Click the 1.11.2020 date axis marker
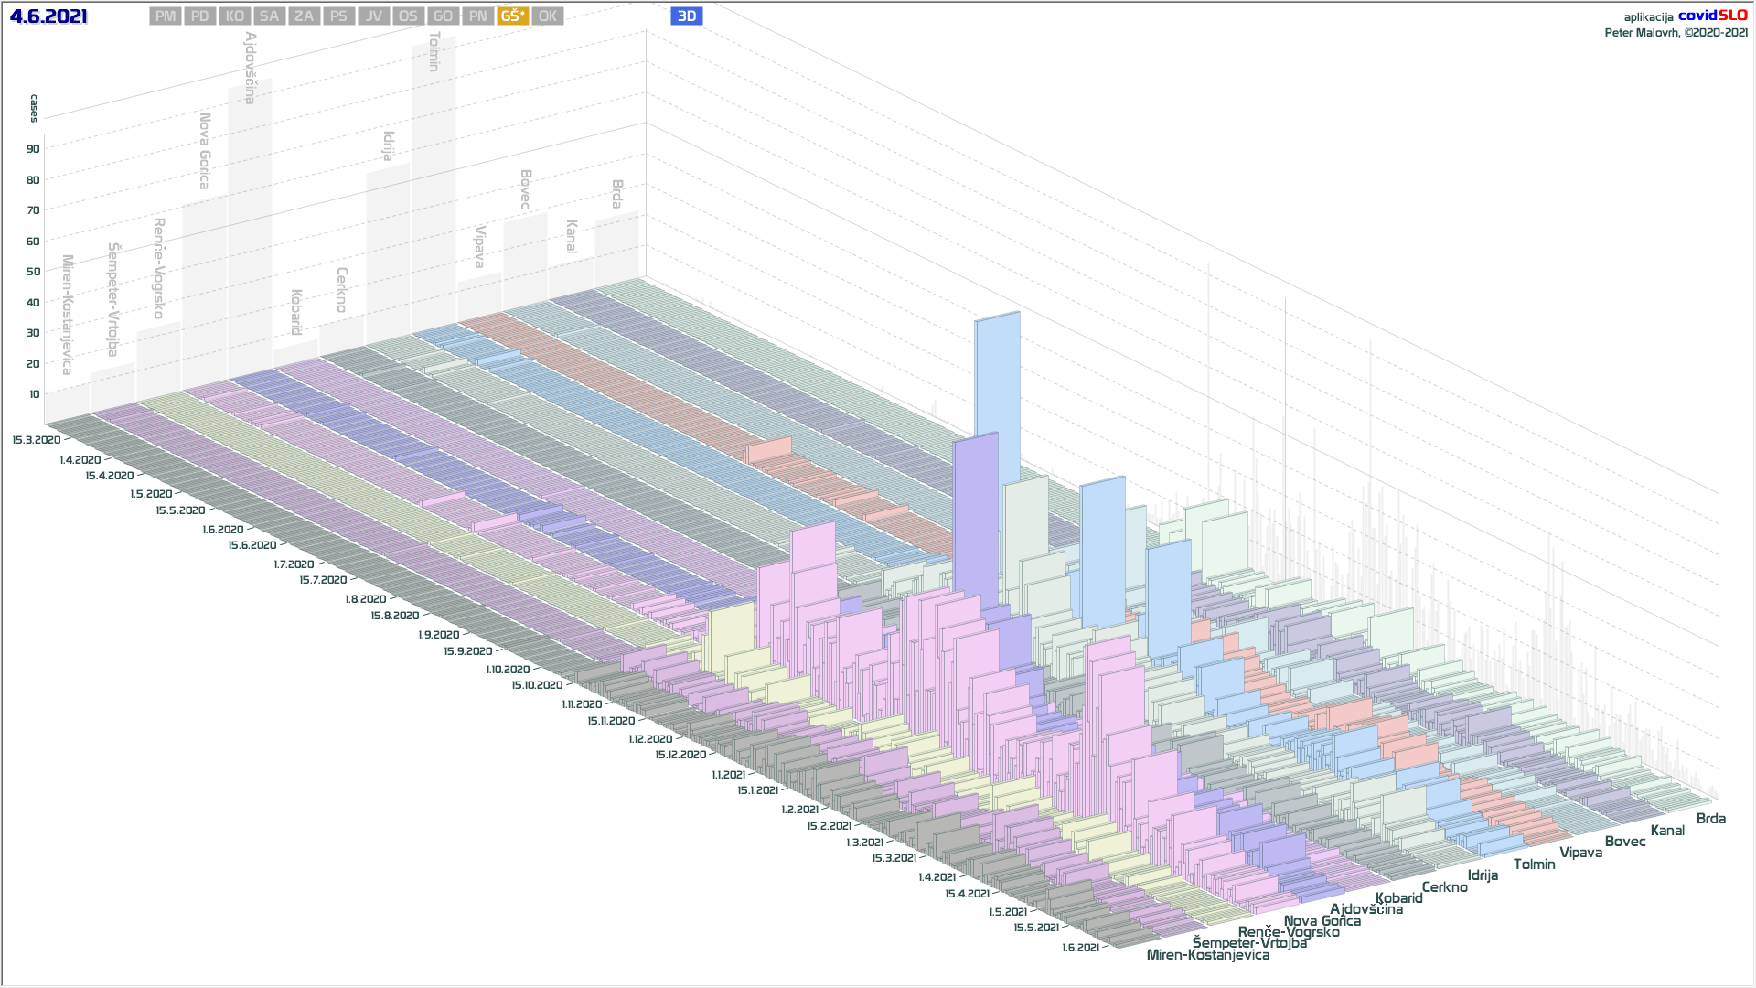 point(582,704)
